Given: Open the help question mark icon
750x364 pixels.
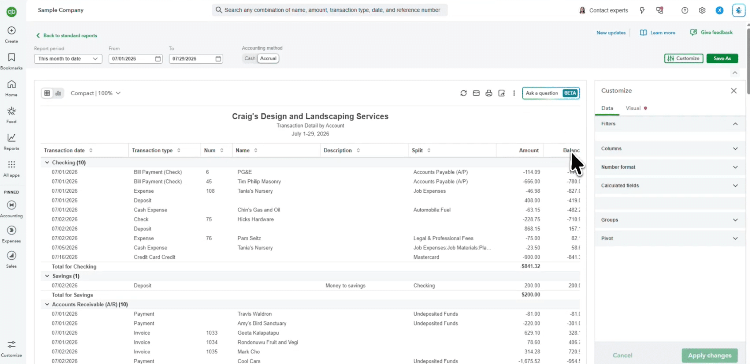Looking at the screenshot, I should 685,11.
